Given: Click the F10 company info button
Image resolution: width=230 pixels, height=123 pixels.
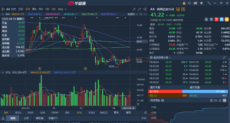Looking at the screenshot, I should point(144,118).
